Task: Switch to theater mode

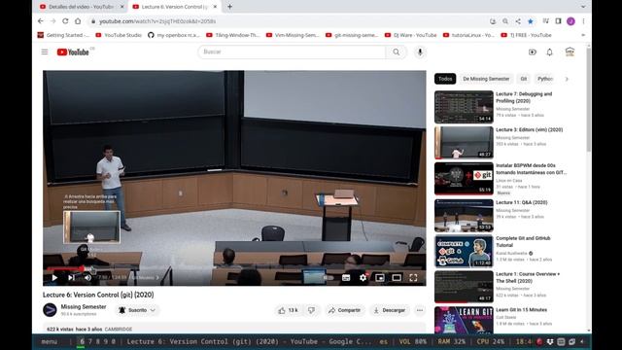Action: [397, 278]
